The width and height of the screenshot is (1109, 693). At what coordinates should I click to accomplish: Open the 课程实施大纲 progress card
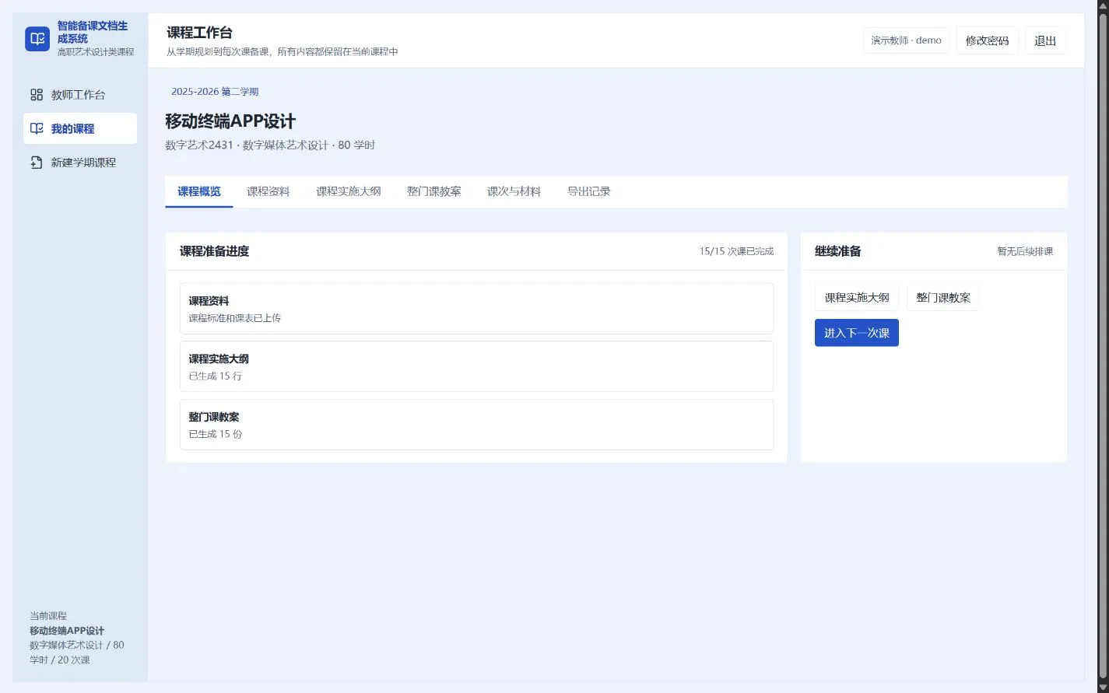[476, 366]
